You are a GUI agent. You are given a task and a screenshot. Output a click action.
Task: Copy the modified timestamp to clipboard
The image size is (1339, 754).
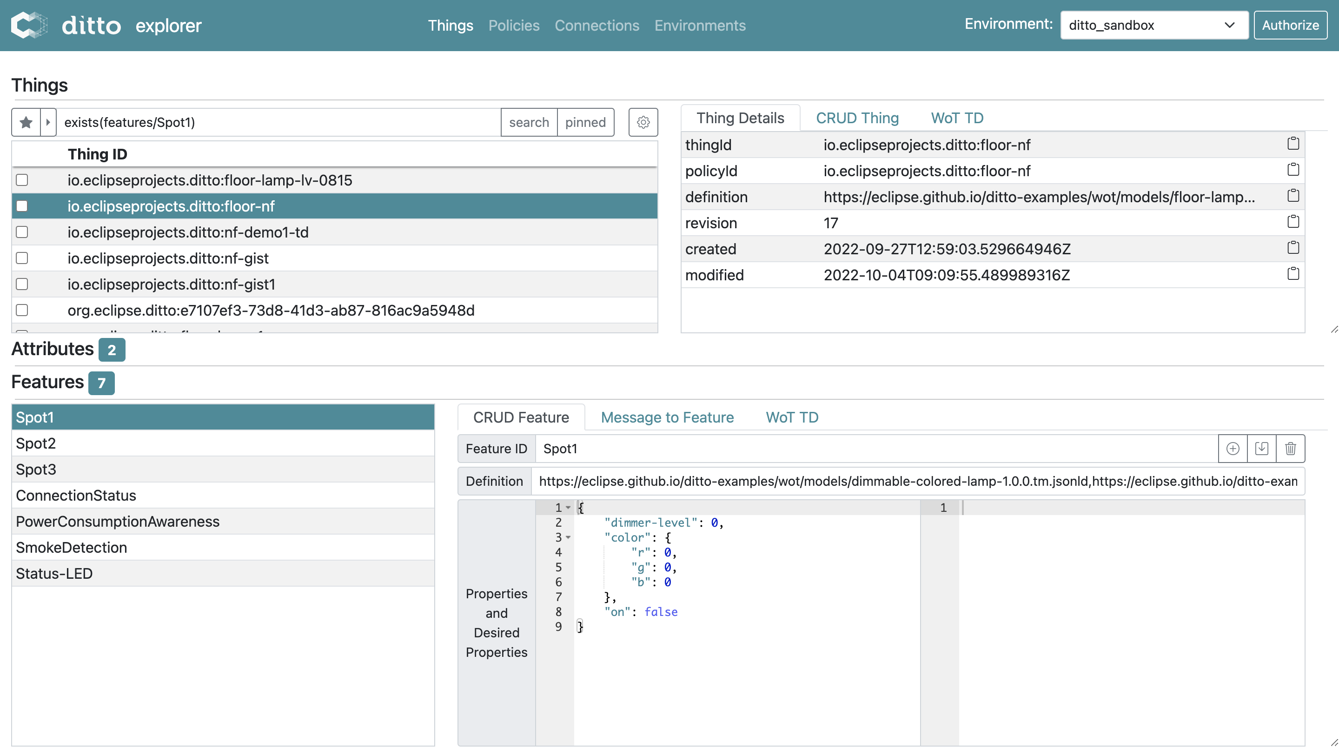click(1293, 273)
